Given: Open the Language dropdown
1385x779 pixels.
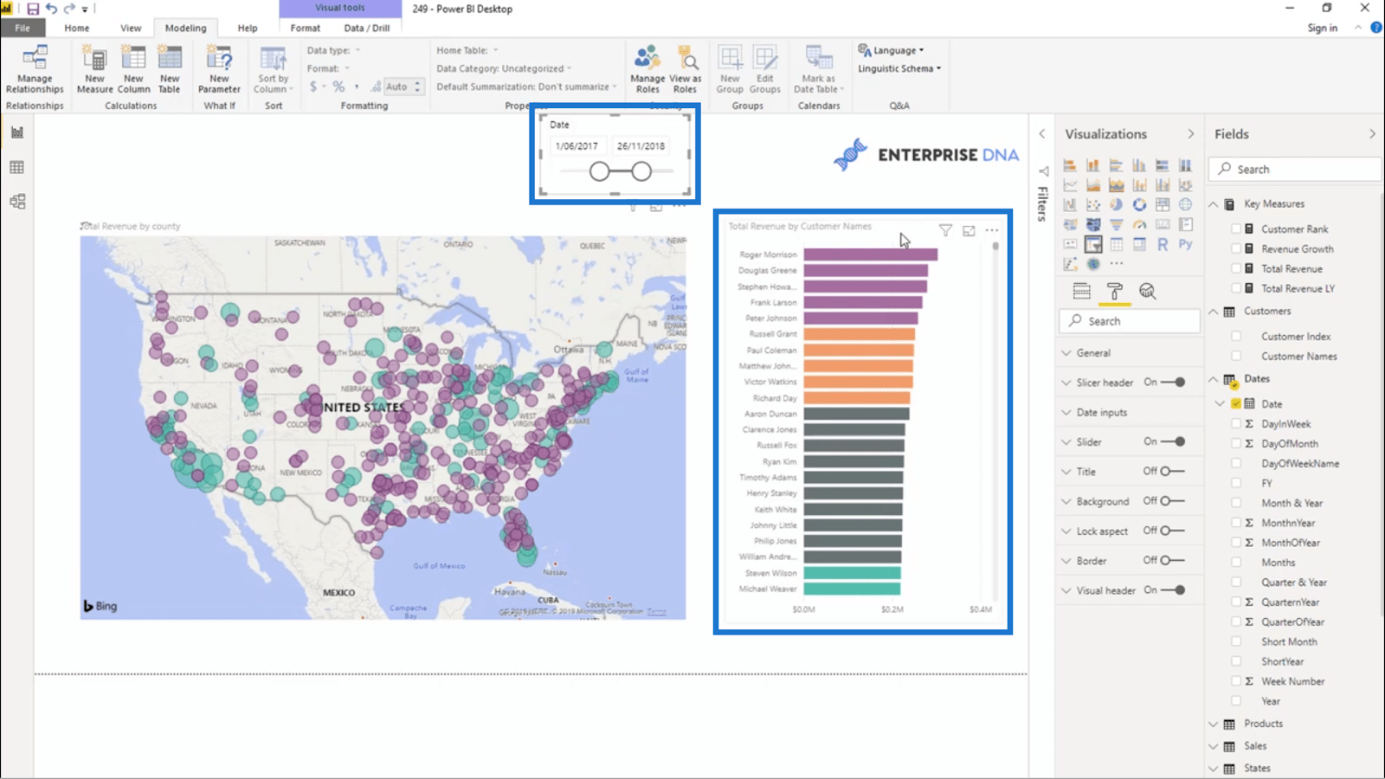Looking at the screenshot, I should tap(891, 50).
